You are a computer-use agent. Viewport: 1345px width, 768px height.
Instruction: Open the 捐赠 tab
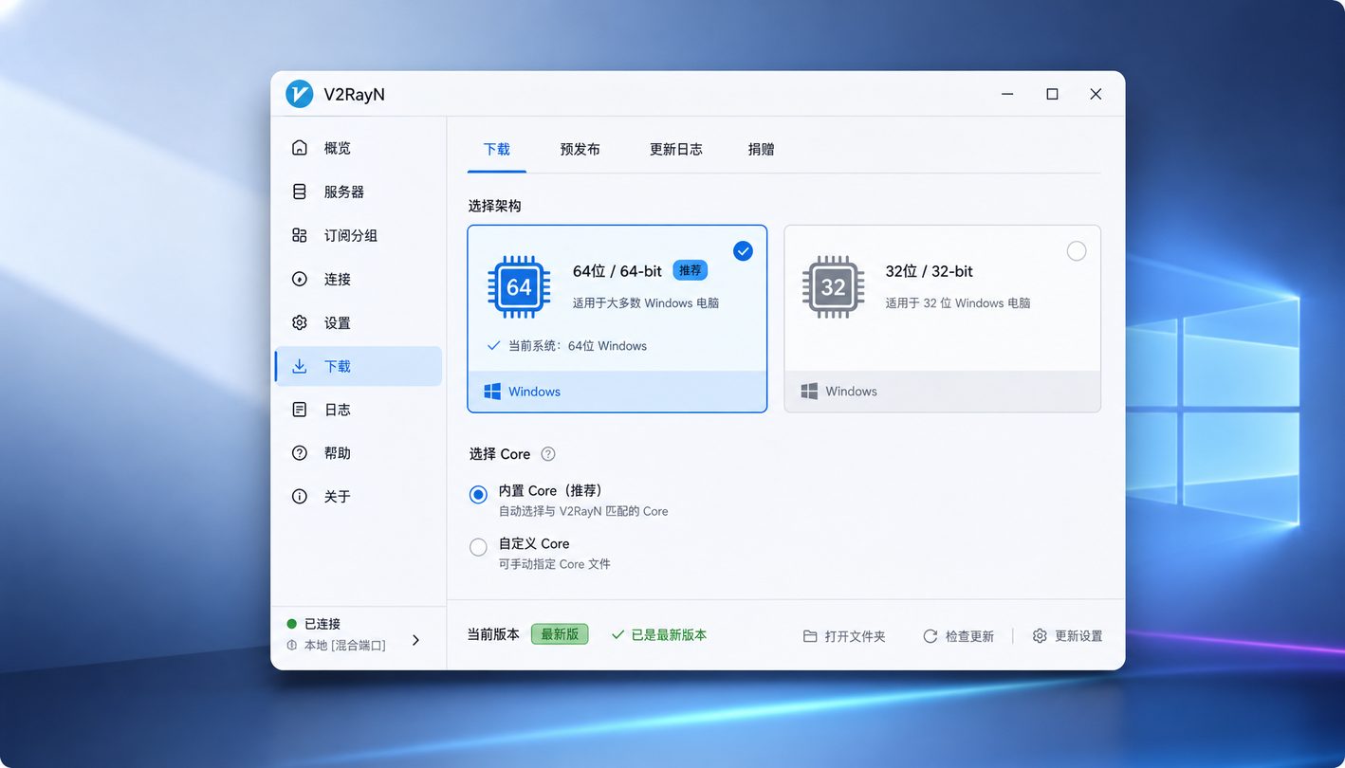coord(761,149)
